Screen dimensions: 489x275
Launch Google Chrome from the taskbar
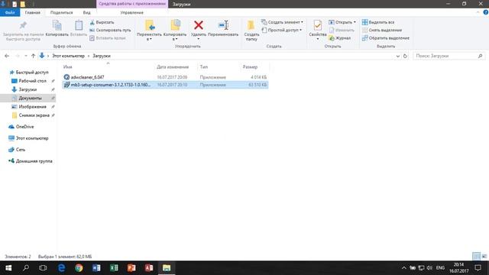click(79, 268)
